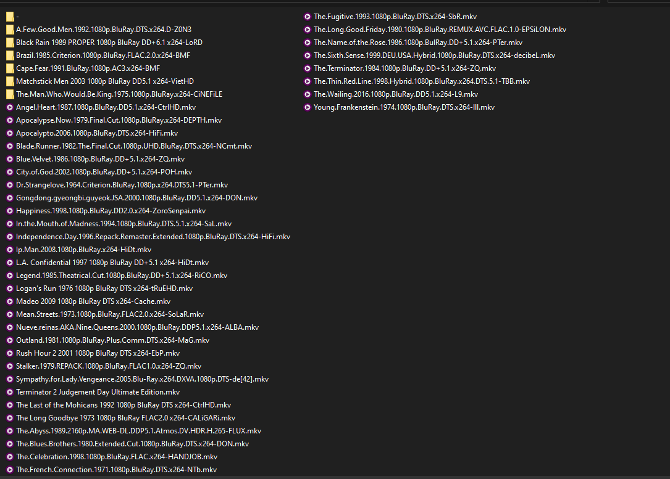The image size is (670, 479).
Task: Click The.Thin.Red.Line.1998.Hybrid file name
Action: 422,81
